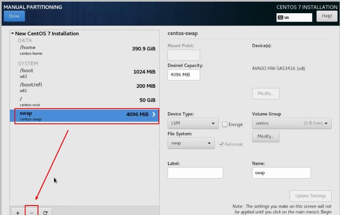Toggle the Encrypt checkbox

coord(225,124)
